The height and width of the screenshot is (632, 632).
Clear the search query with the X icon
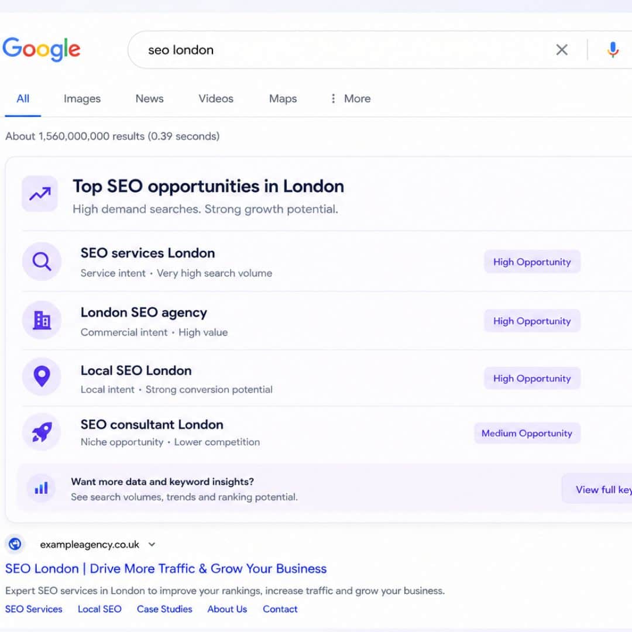pos(561,50)
